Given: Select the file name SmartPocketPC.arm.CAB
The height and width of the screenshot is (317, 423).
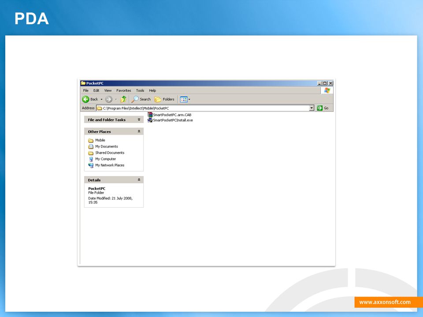Looking at the screenshot, I should coord(172,115).
